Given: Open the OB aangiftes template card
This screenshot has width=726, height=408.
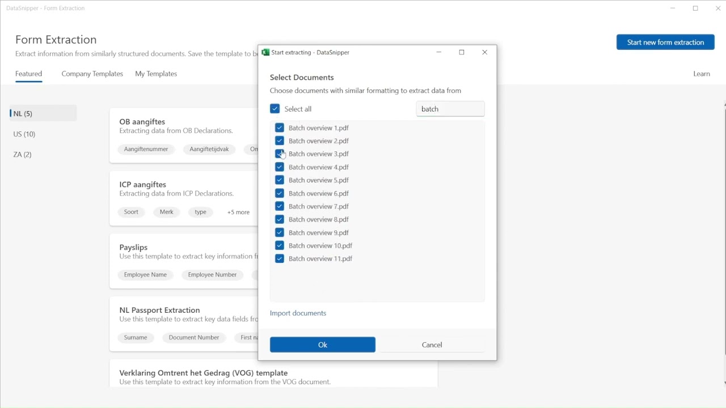Looking at the screenshot, I should tap(184, 135).
